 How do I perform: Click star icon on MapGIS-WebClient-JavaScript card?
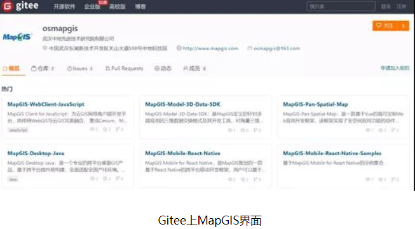pyautogui.click(x=105, y=129)
